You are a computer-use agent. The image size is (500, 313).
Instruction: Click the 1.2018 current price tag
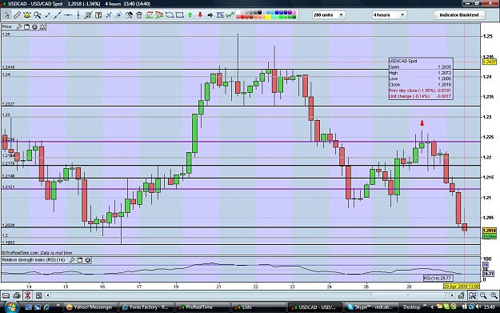tap(490, 231)
